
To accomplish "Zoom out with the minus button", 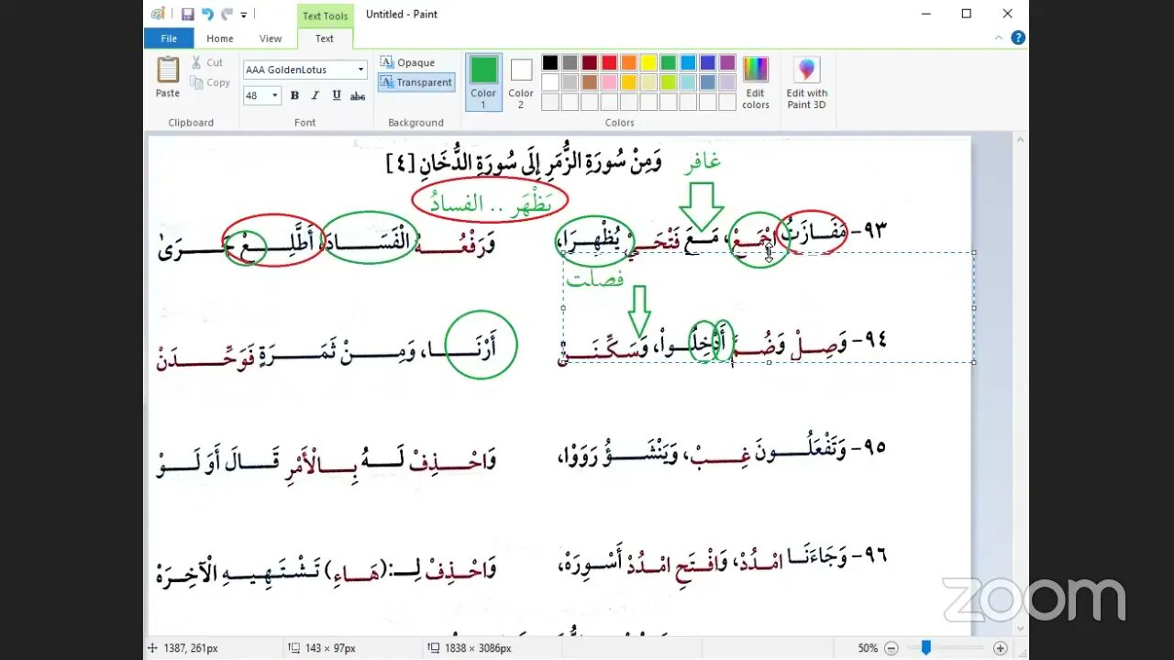I will [891, 648].
